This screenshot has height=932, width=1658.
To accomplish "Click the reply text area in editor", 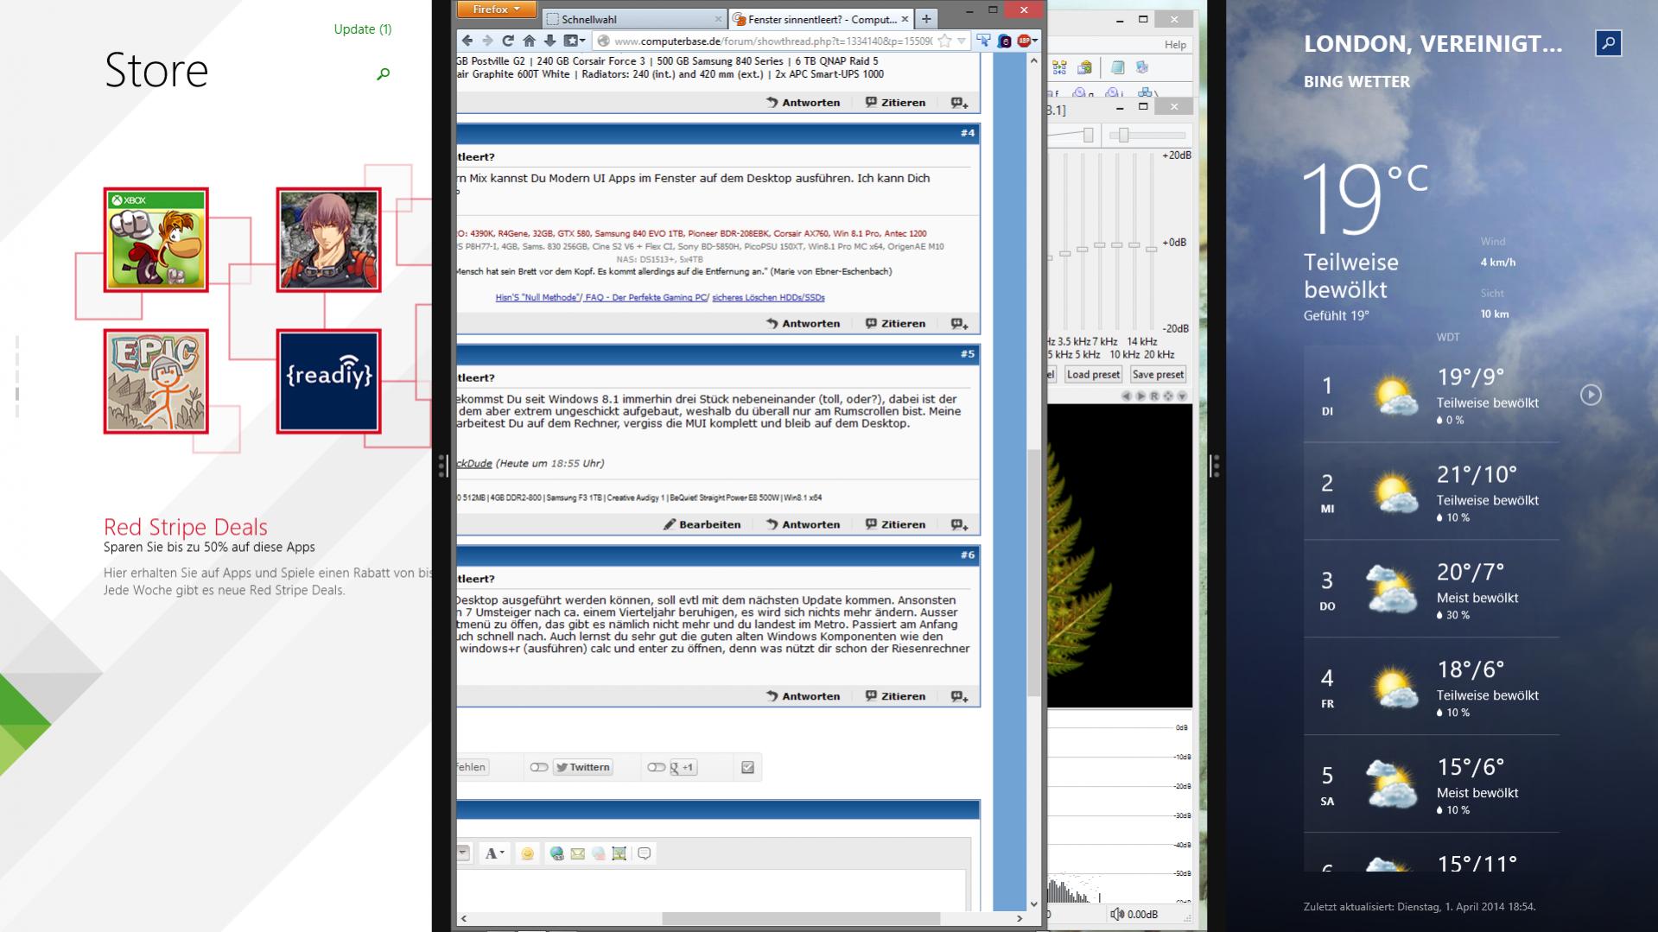I will click(711, 891).
